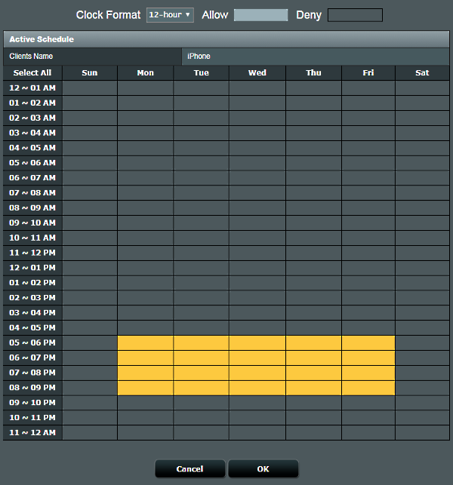Select the 02 ~ 03 AM row label
The image size is (453, 485).
pos(32,118)
